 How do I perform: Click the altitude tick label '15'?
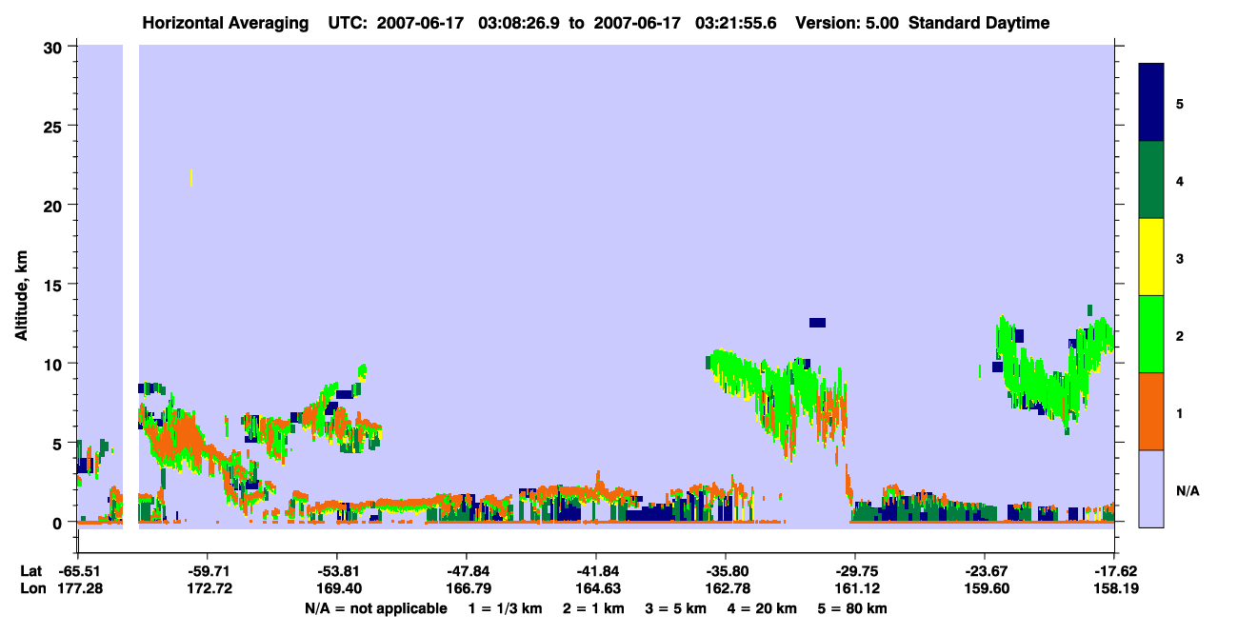point(55,285)
